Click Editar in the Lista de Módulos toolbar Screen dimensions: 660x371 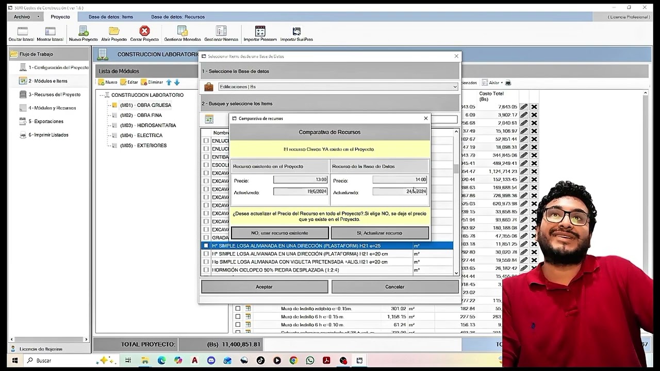(x=129, y=82)
